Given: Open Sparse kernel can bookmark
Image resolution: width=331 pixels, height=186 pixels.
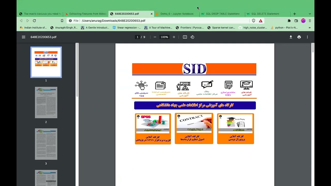Looking at the screenshot, I should coord(221,28).
